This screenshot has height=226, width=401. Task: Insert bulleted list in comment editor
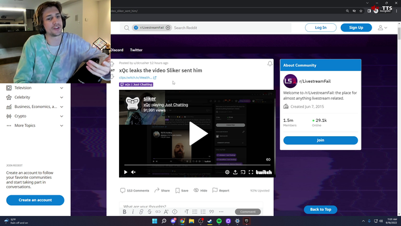pos(195,212)
